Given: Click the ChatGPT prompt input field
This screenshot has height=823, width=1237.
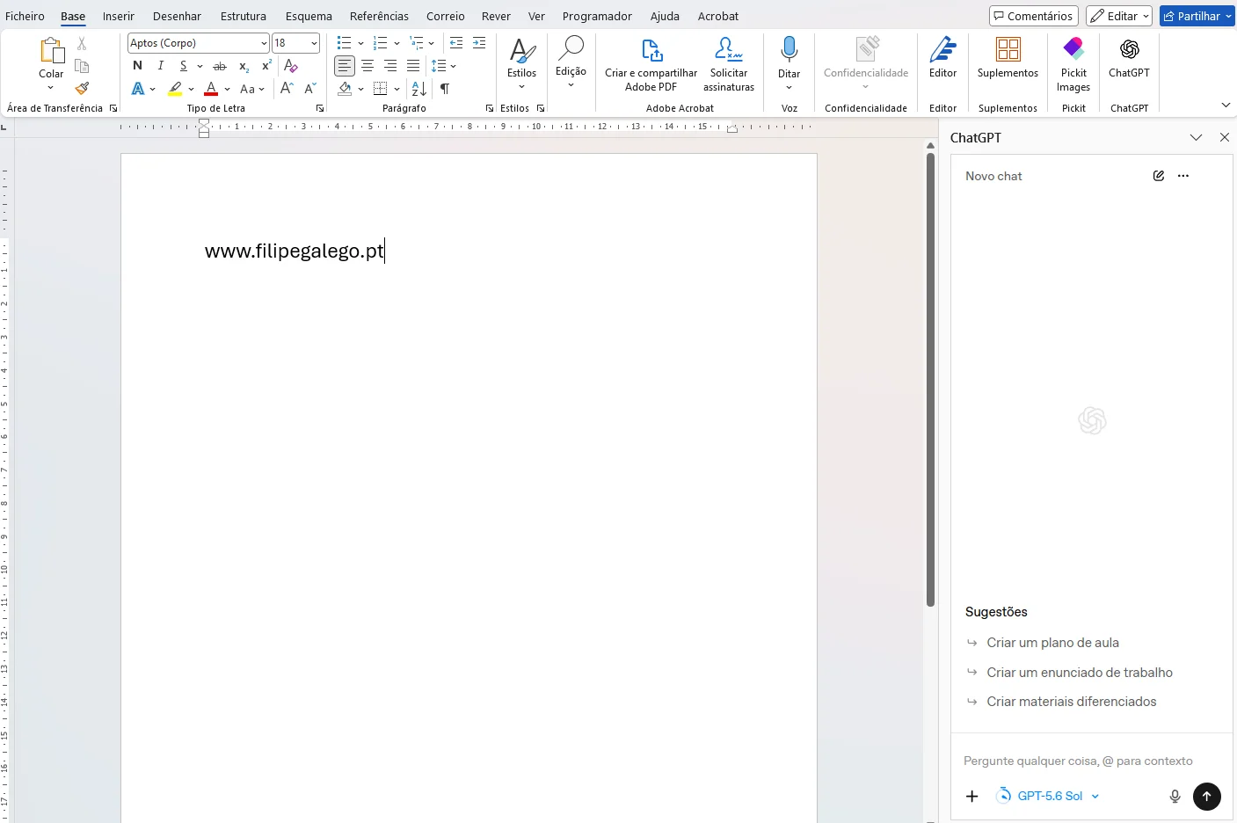Looking at the screenshot, I should (1078, 761).
